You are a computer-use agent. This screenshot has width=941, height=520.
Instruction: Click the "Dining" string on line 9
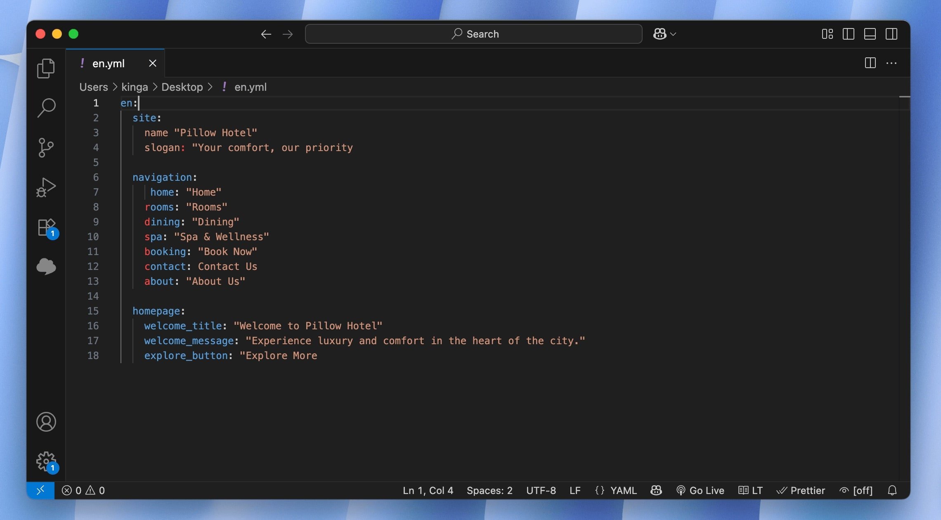point(215,222)
